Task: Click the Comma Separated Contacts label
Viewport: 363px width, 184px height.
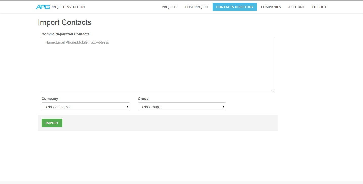Action: (x=65, y=34)
